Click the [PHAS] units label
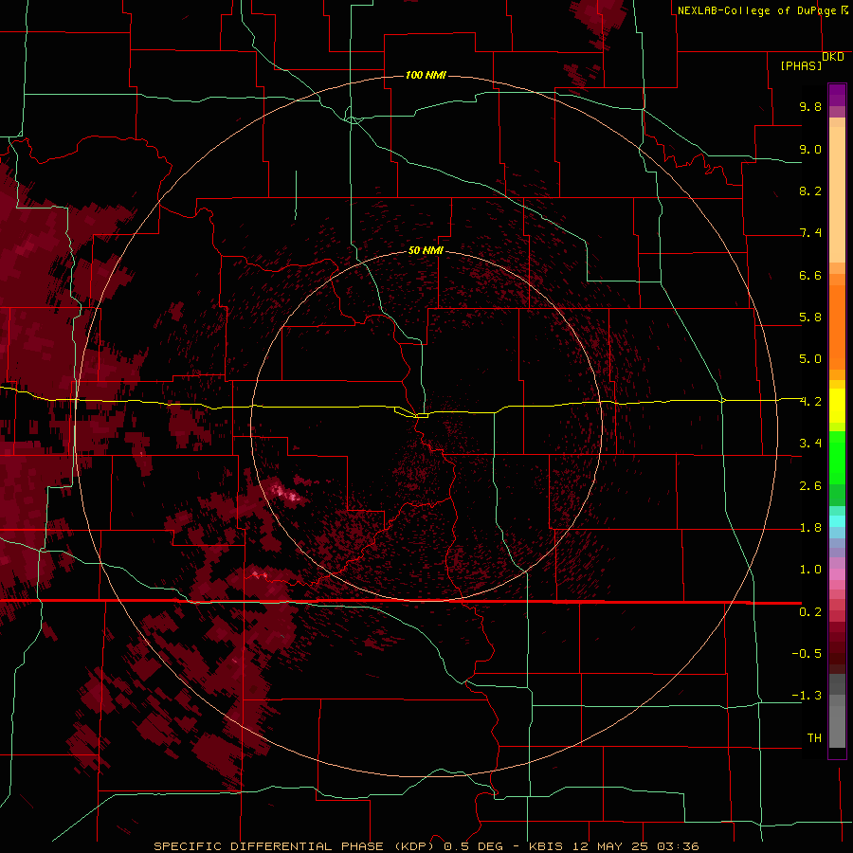Image resolution: width=853 pixels, height=853 pixels. (x=801, y=65)
